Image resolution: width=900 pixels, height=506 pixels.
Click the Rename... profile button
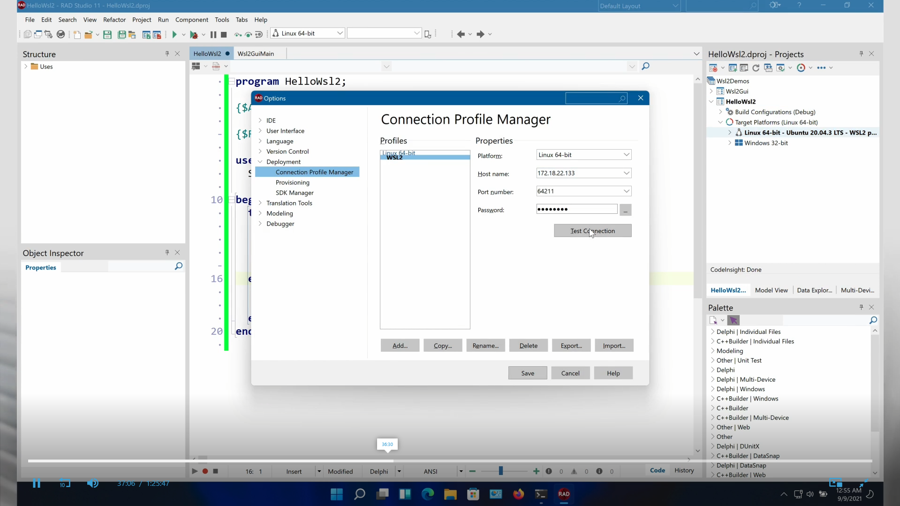tap(485, 346)
